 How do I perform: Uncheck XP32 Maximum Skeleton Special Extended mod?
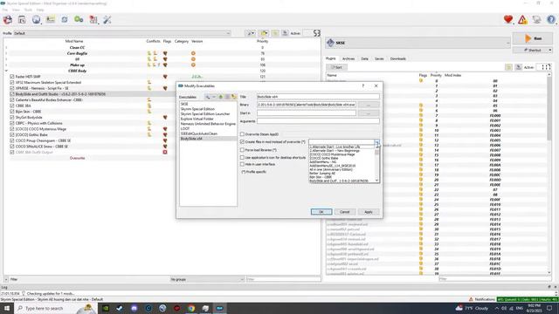12,82
